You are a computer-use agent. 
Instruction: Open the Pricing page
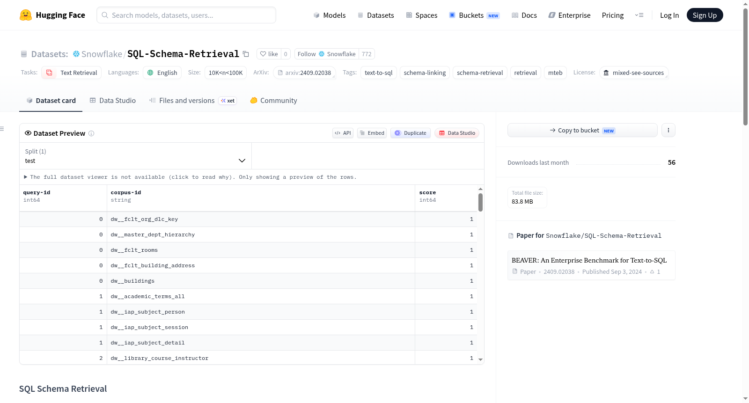[x=613, y=15]
